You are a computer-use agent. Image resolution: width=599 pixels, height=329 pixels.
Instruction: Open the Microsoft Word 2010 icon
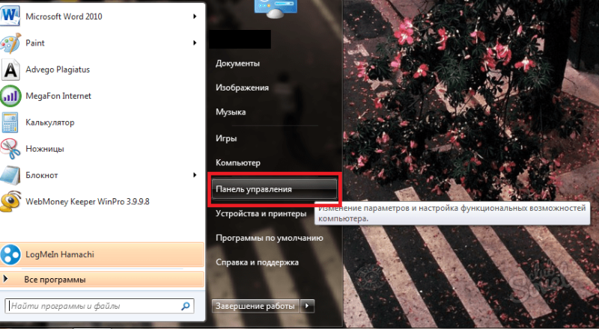coord(10,16)
